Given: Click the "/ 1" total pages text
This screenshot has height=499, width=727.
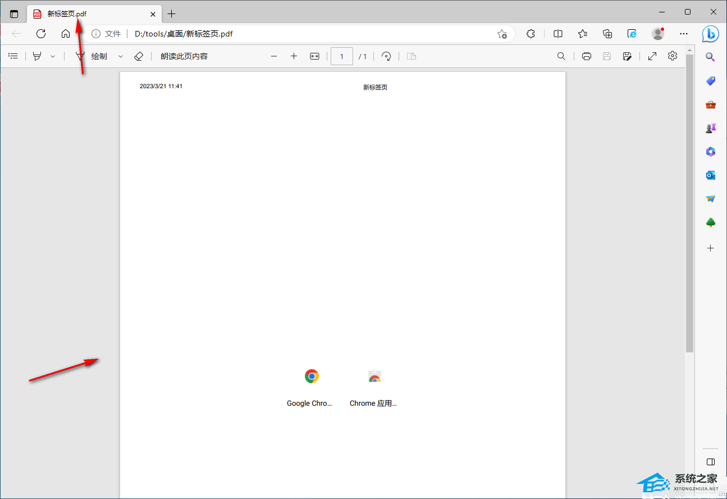Looking at the screenshot, I should (x=363, y=56).
